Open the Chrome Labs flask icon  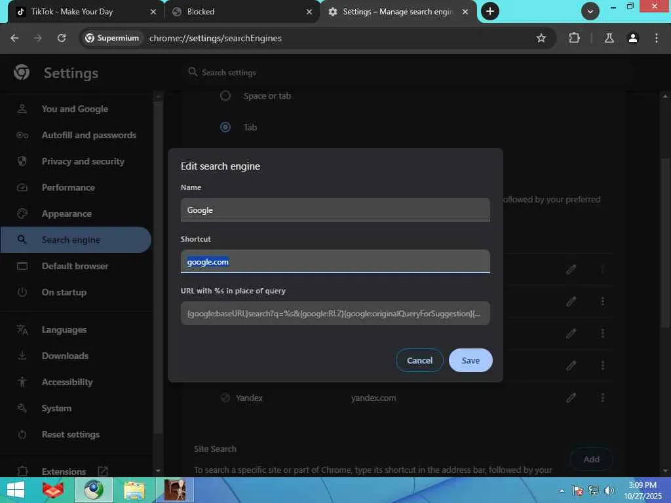[609, 38]
